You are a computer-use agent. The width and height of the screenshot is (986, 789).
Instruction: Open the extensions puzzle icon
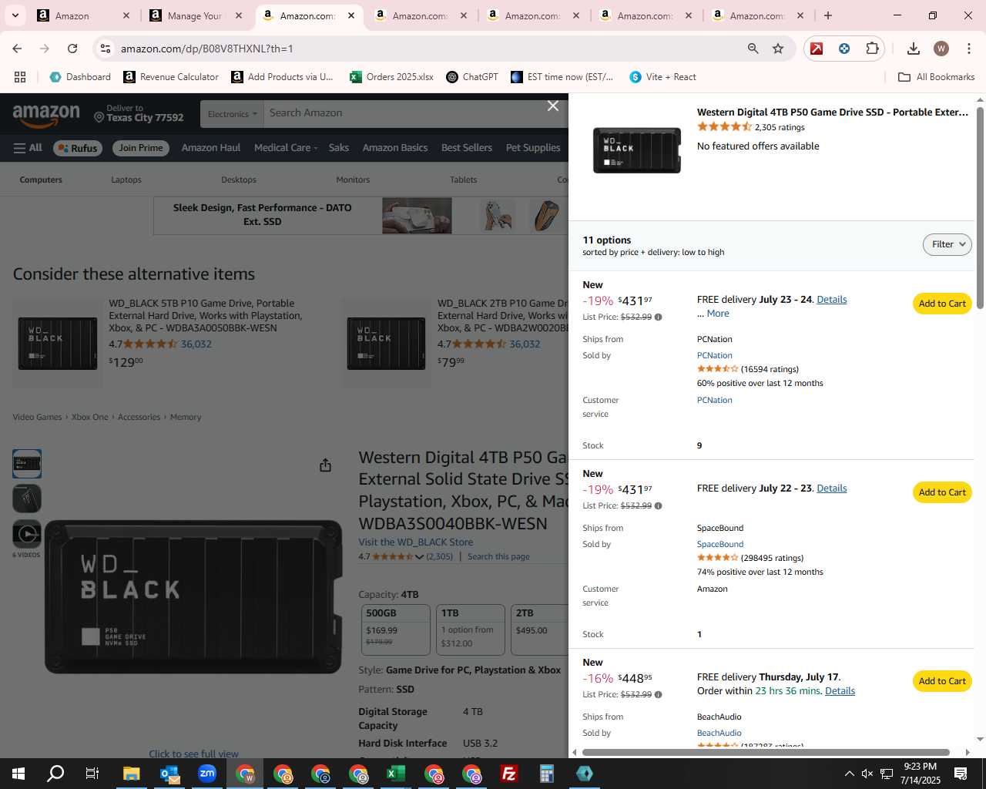[x=872, y=49]
